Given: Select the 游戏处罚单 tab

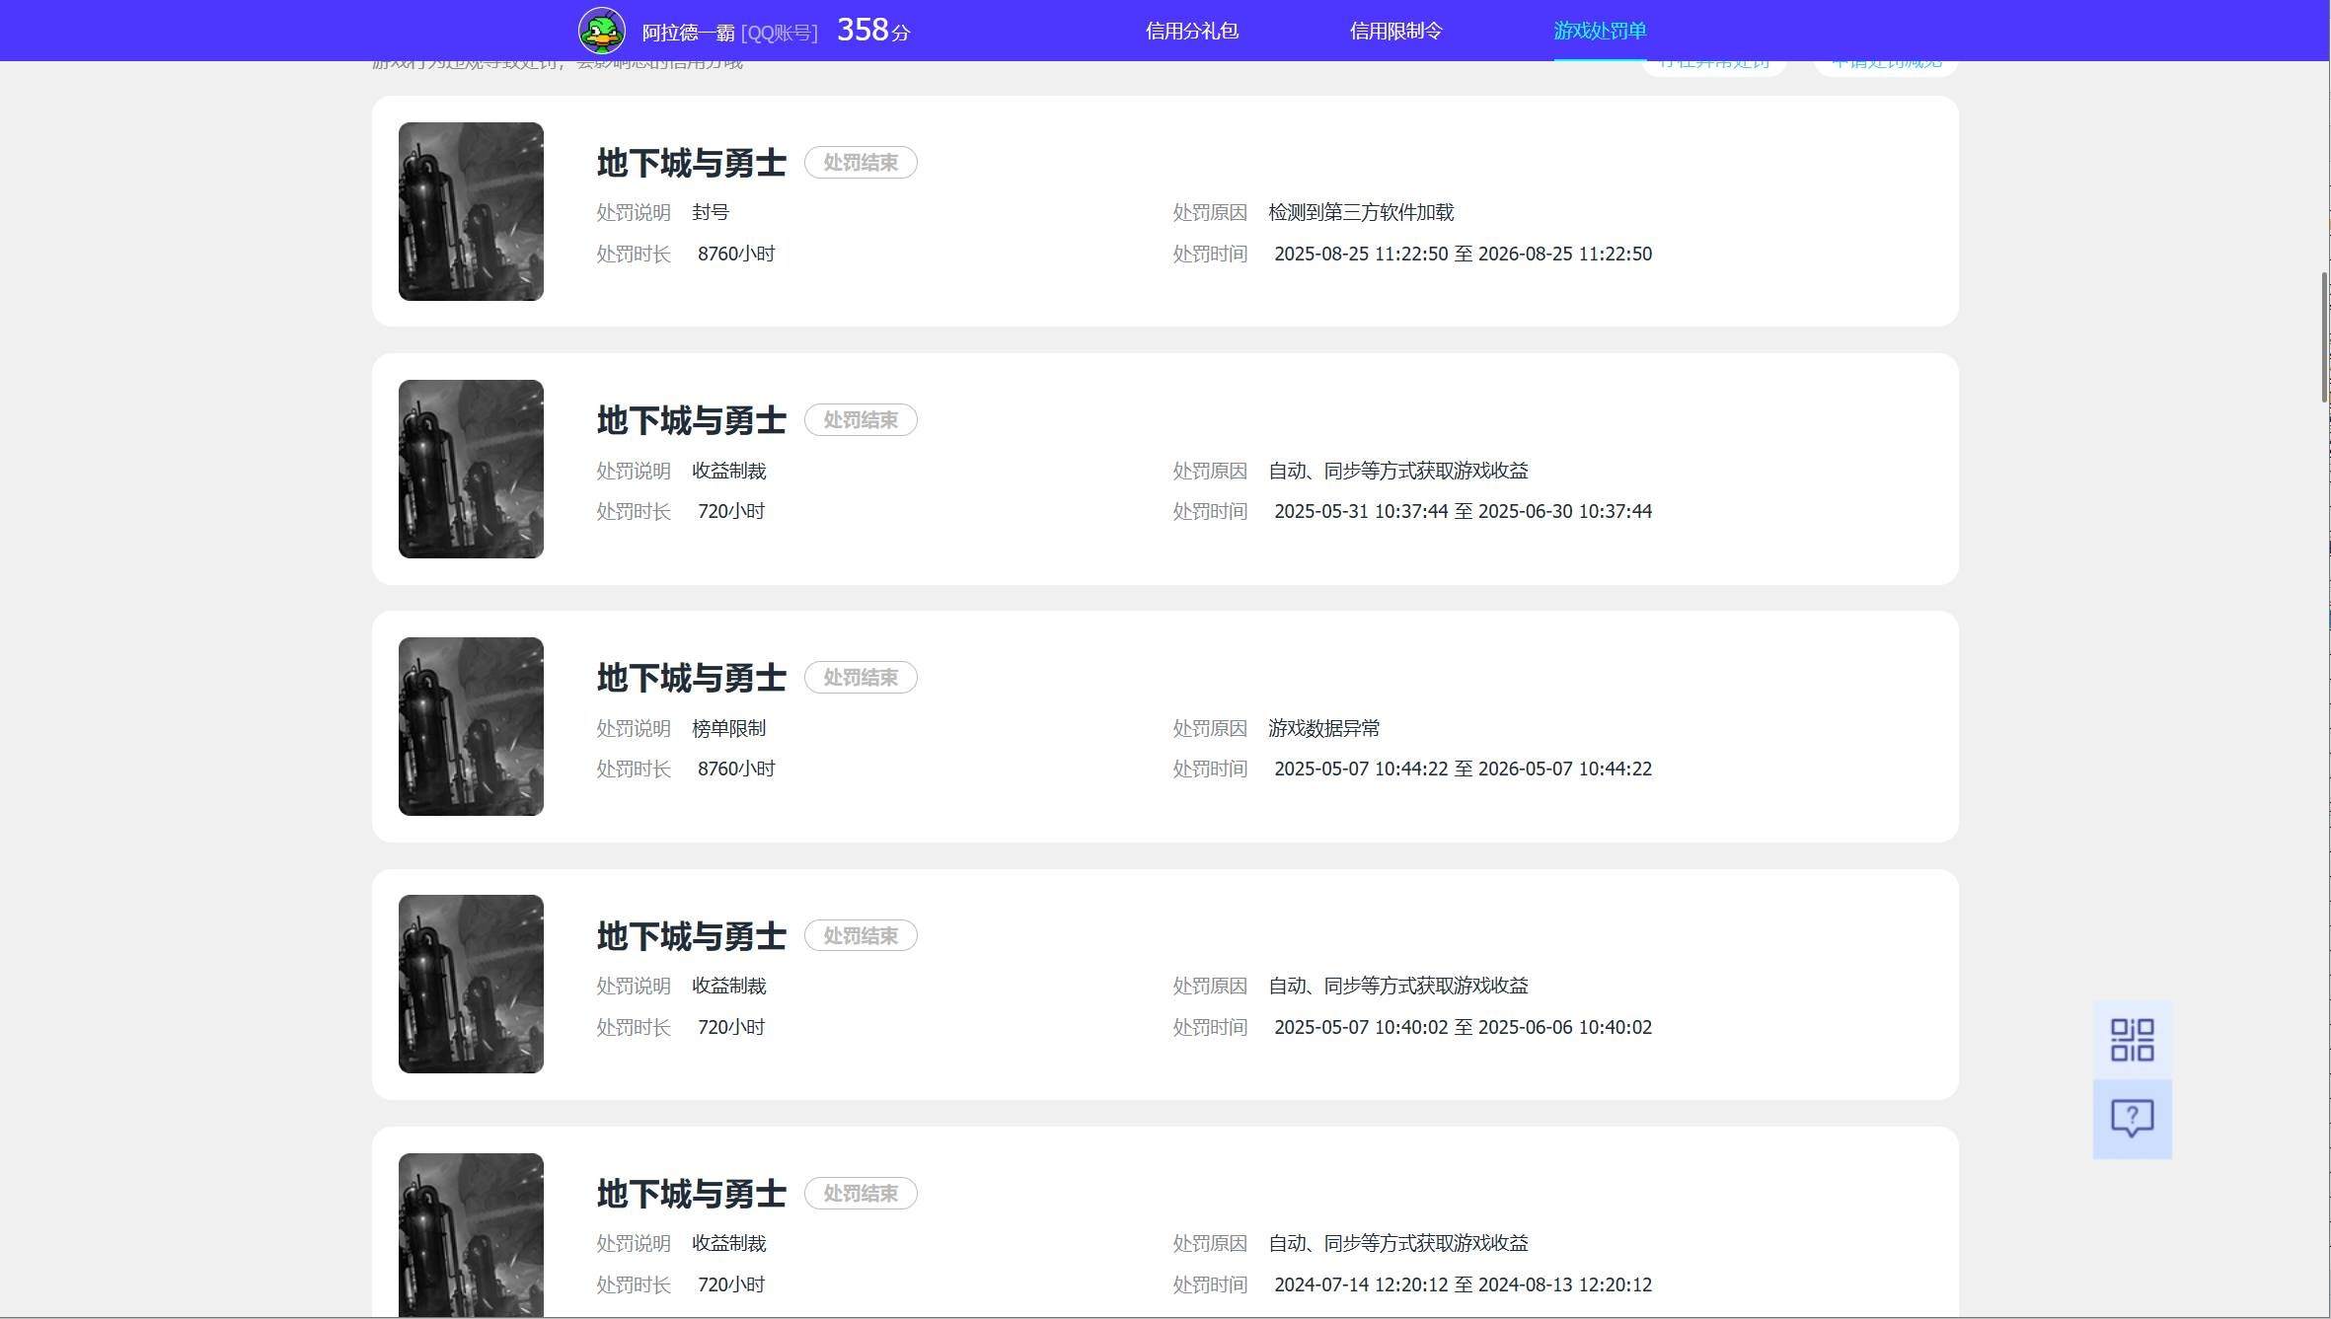Looking at the screenshot, I should pyautogui.click(x=1600, y=31).
